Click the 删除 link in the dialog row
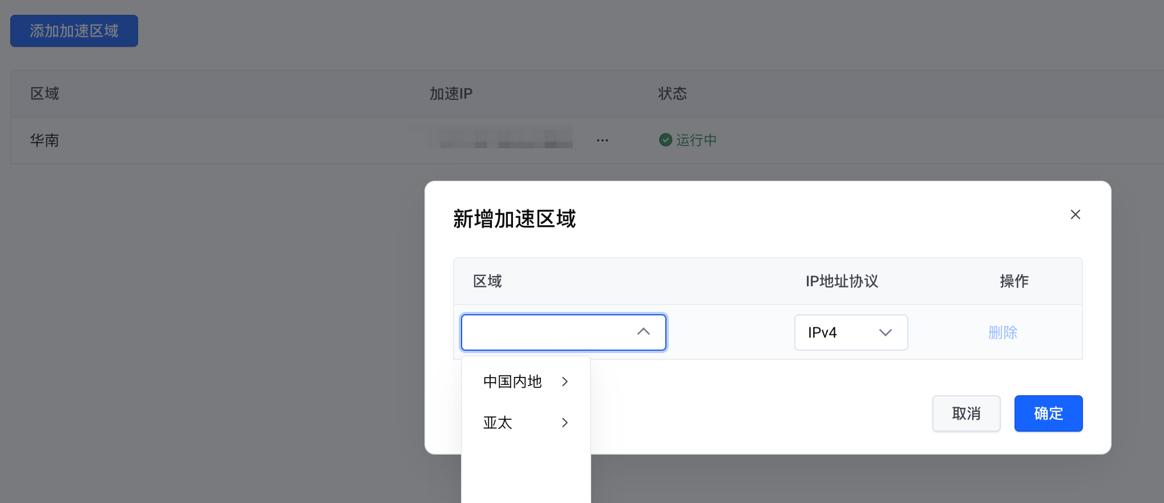 click(1003, 332)
